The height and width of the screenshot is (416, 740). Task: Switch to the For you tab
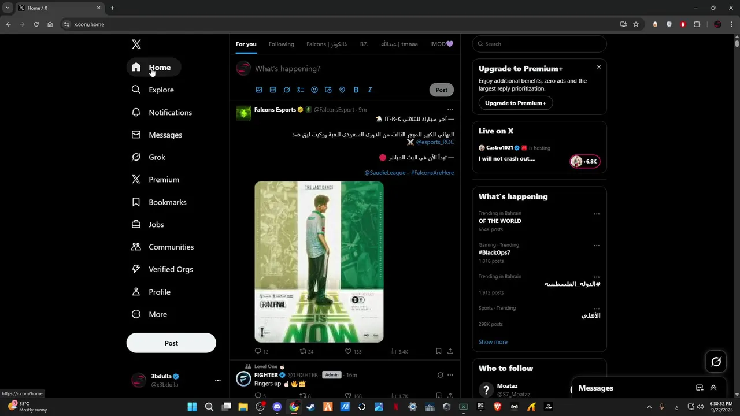246,44
